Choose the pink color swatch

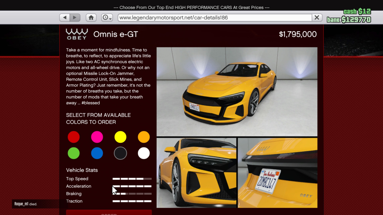[x=97, y=137]
